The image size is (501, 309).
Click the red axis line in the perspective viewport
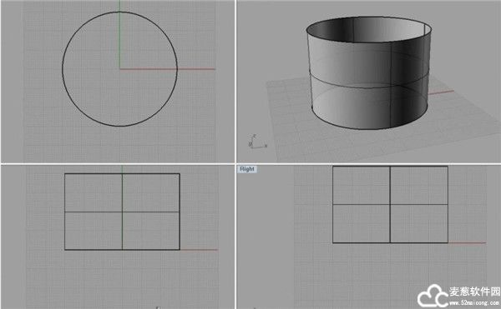tap(441, 92)
